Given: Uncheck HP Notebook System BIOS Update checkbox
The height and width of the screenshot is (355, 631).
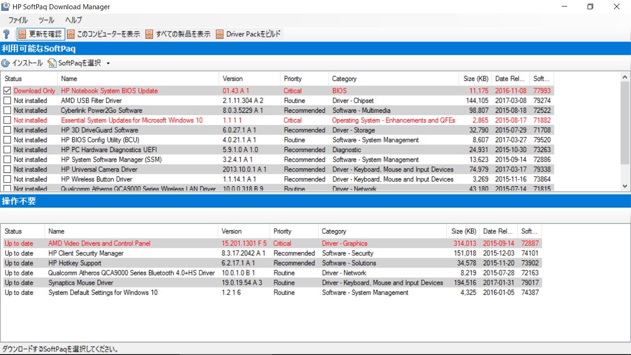Looking at the screenshot, I should coord(7,91).
